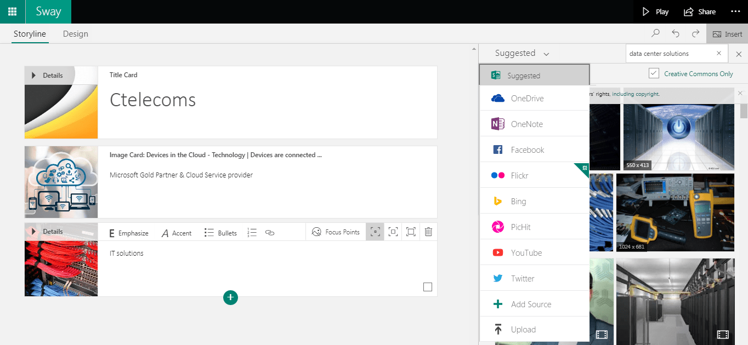748x345 pixels.
Task: Choose Flickr as the source
Action: (x=534, y=175)
